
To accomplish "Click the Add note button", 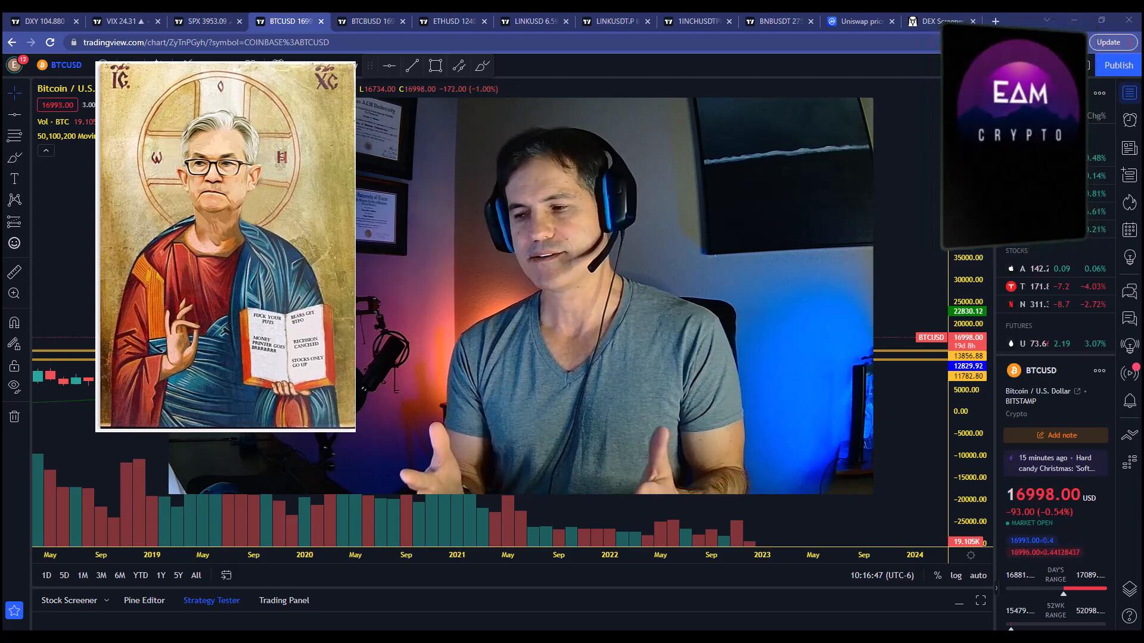I will pyautogui.click(x=1056, y=435).
